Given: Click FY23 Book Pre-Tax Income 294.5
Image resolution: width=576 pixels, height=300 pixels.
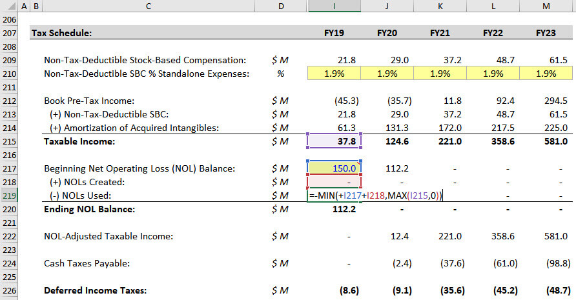Looking at the screenshot, I should [556, 101].
